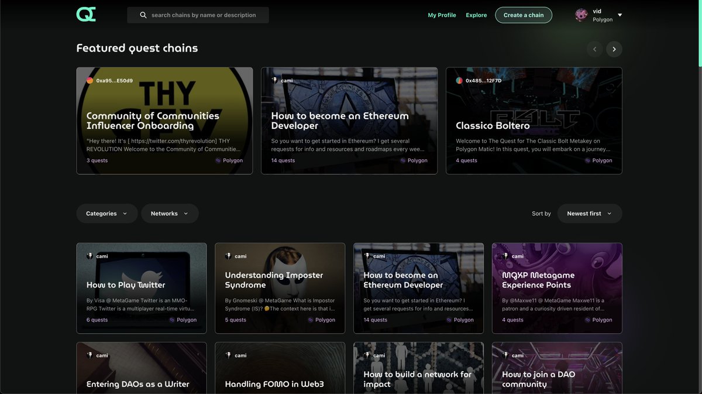
Task: Open the Newest first sort dropdown
Action: (590, 214)
